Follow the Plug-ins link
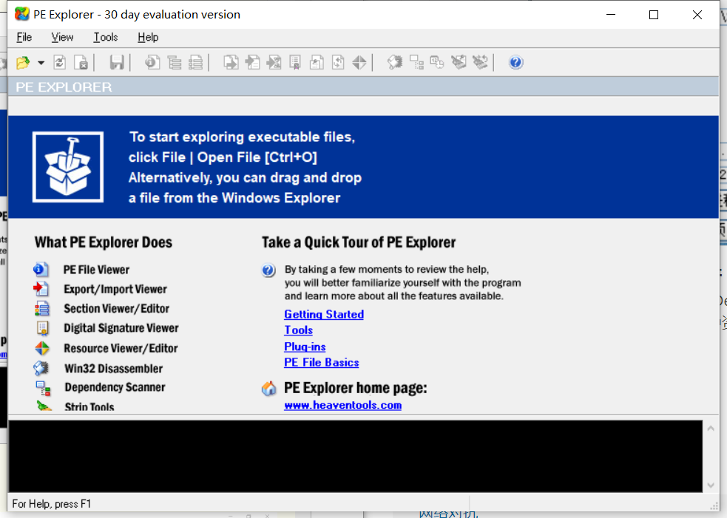727x518 pixels. [305, 347]
